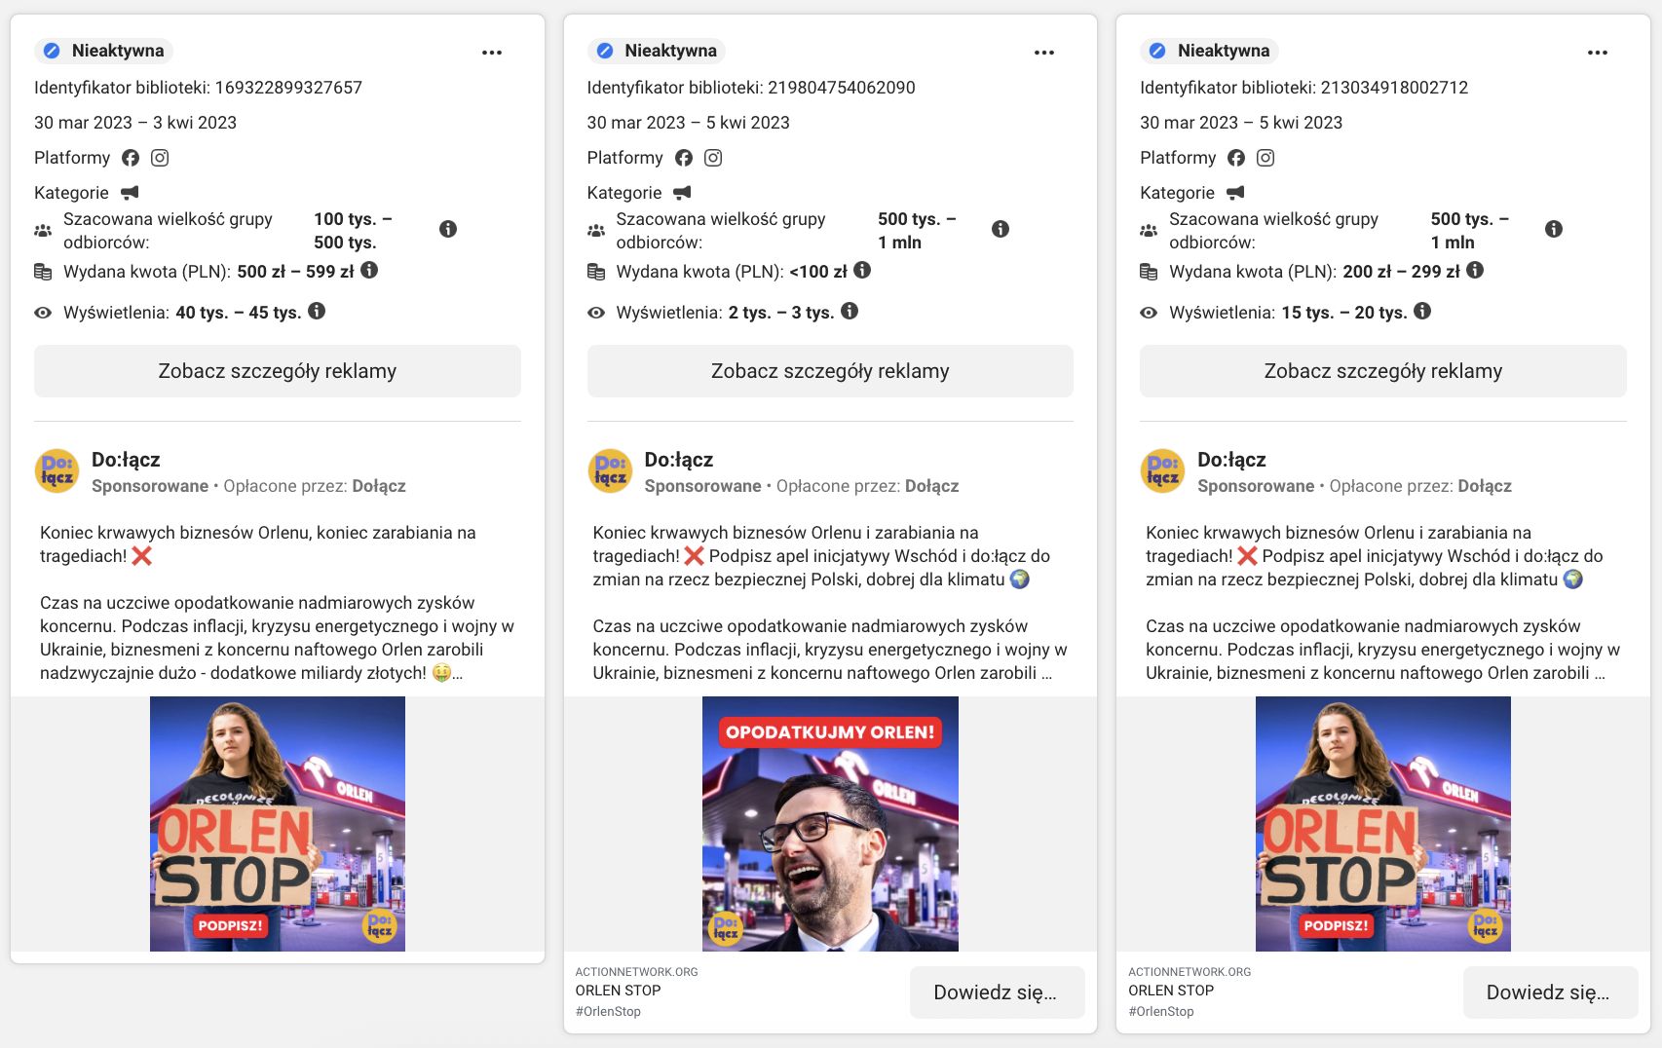The image size is (1662, 1048).
Task: Open audience size info icon in ad 219804754062090
Action: pyautogui.click(x=1001, y=229)
